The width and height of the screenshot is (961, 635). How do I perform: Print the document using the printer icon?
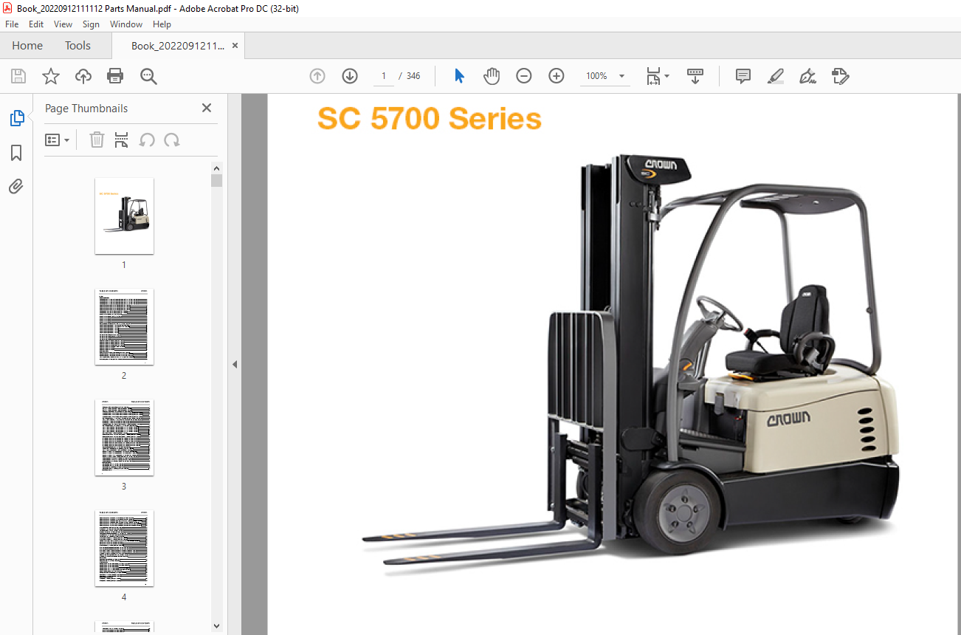(x=115, y=76)
